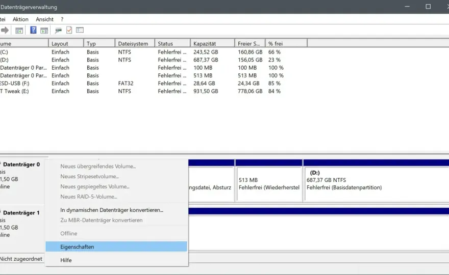Viewport: 449px width, 275px height.
Task: Click the blue help question mark icon
Action: point(33,30)
